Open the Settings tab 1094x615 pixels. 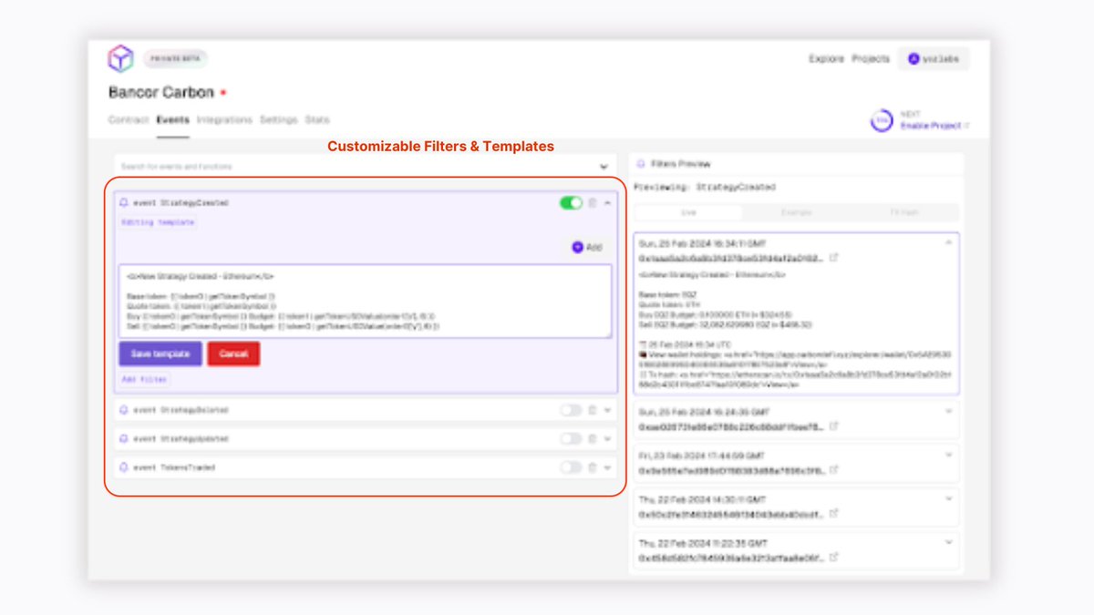pyautogui.click(x=278, y=119)
